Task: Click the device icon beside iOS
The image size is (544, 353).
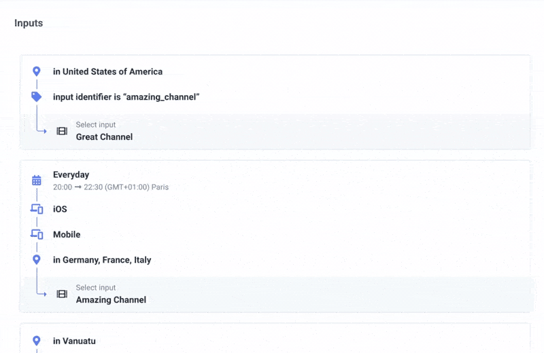Action: (37, 209)
